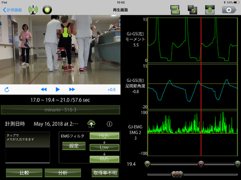Tap the 15:02 clock in status bar
The image size is (241, 180).
pos(121,2)
